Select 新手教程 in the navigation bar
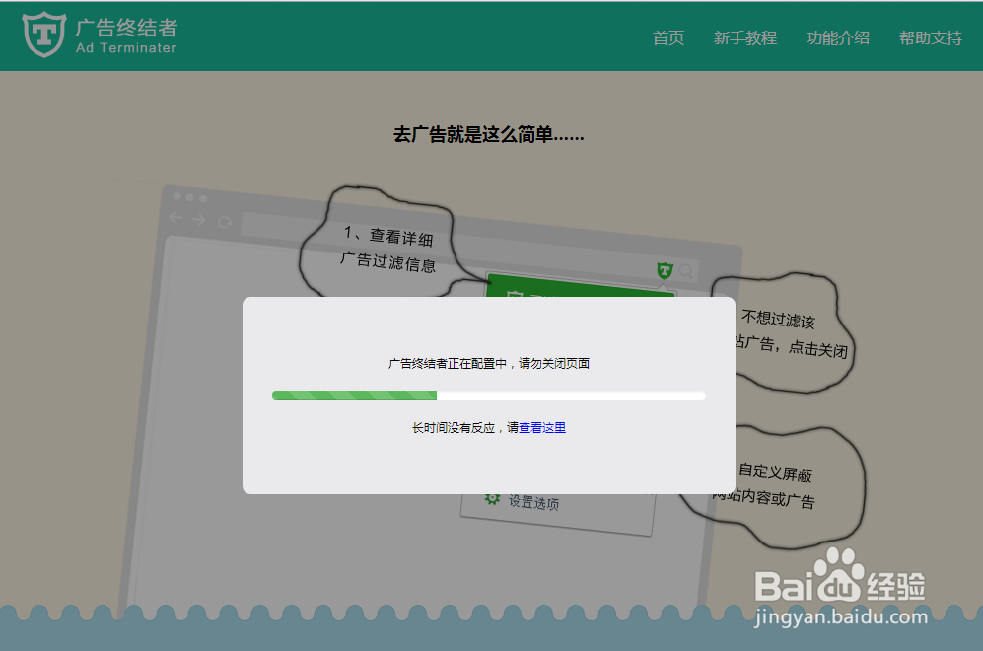Viewport: 983px width, 651px height. tap(745, 37)
